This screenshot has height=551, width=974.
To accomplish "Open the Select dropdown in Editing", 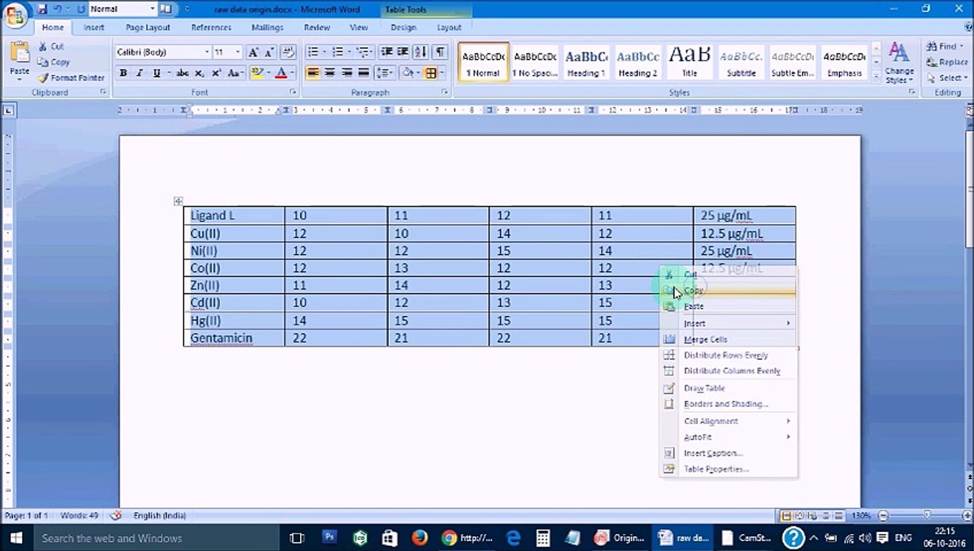I will [947, 78].
